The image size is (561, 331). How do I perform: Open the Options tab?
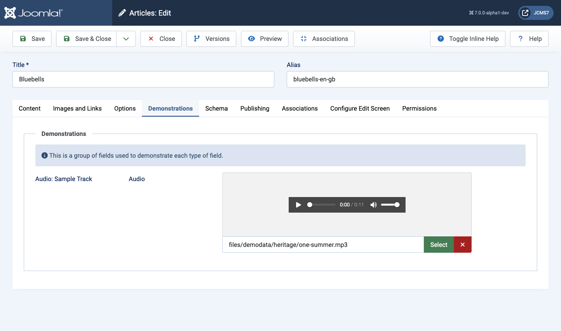(125, 108)
